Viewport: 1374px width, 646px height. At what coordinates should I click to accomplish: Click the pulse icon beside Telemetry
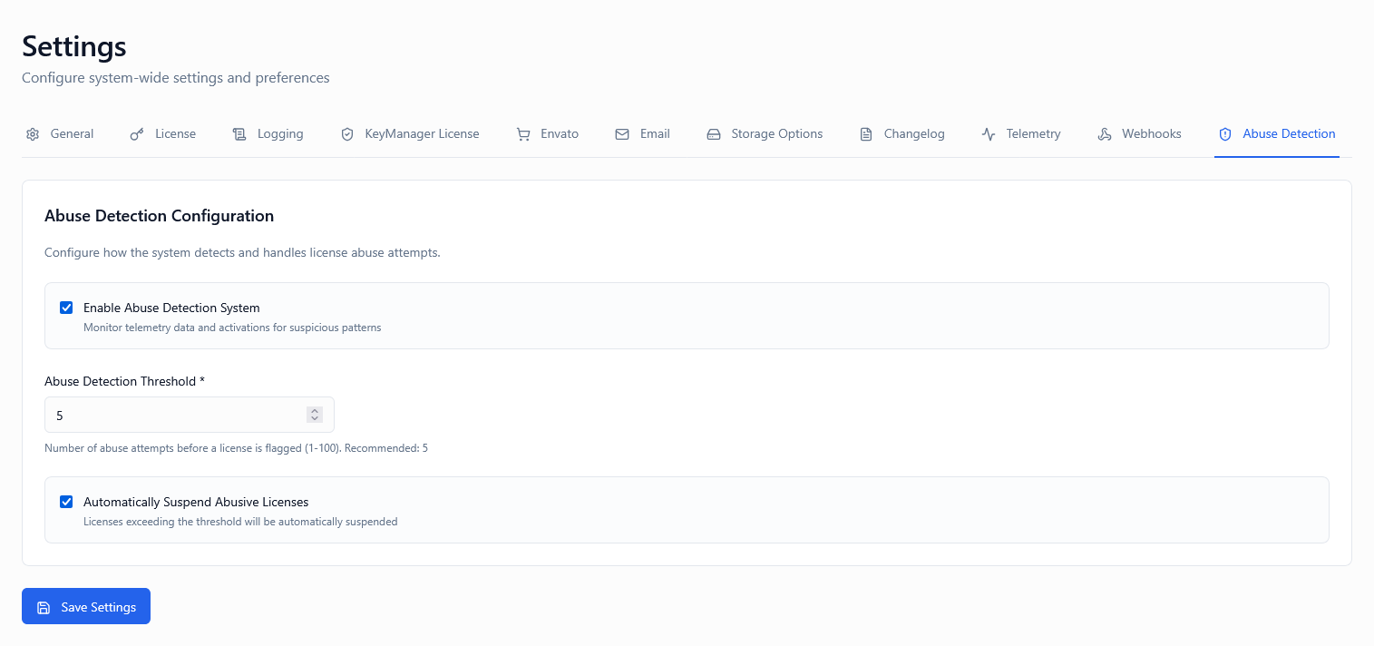coord(989,134)
